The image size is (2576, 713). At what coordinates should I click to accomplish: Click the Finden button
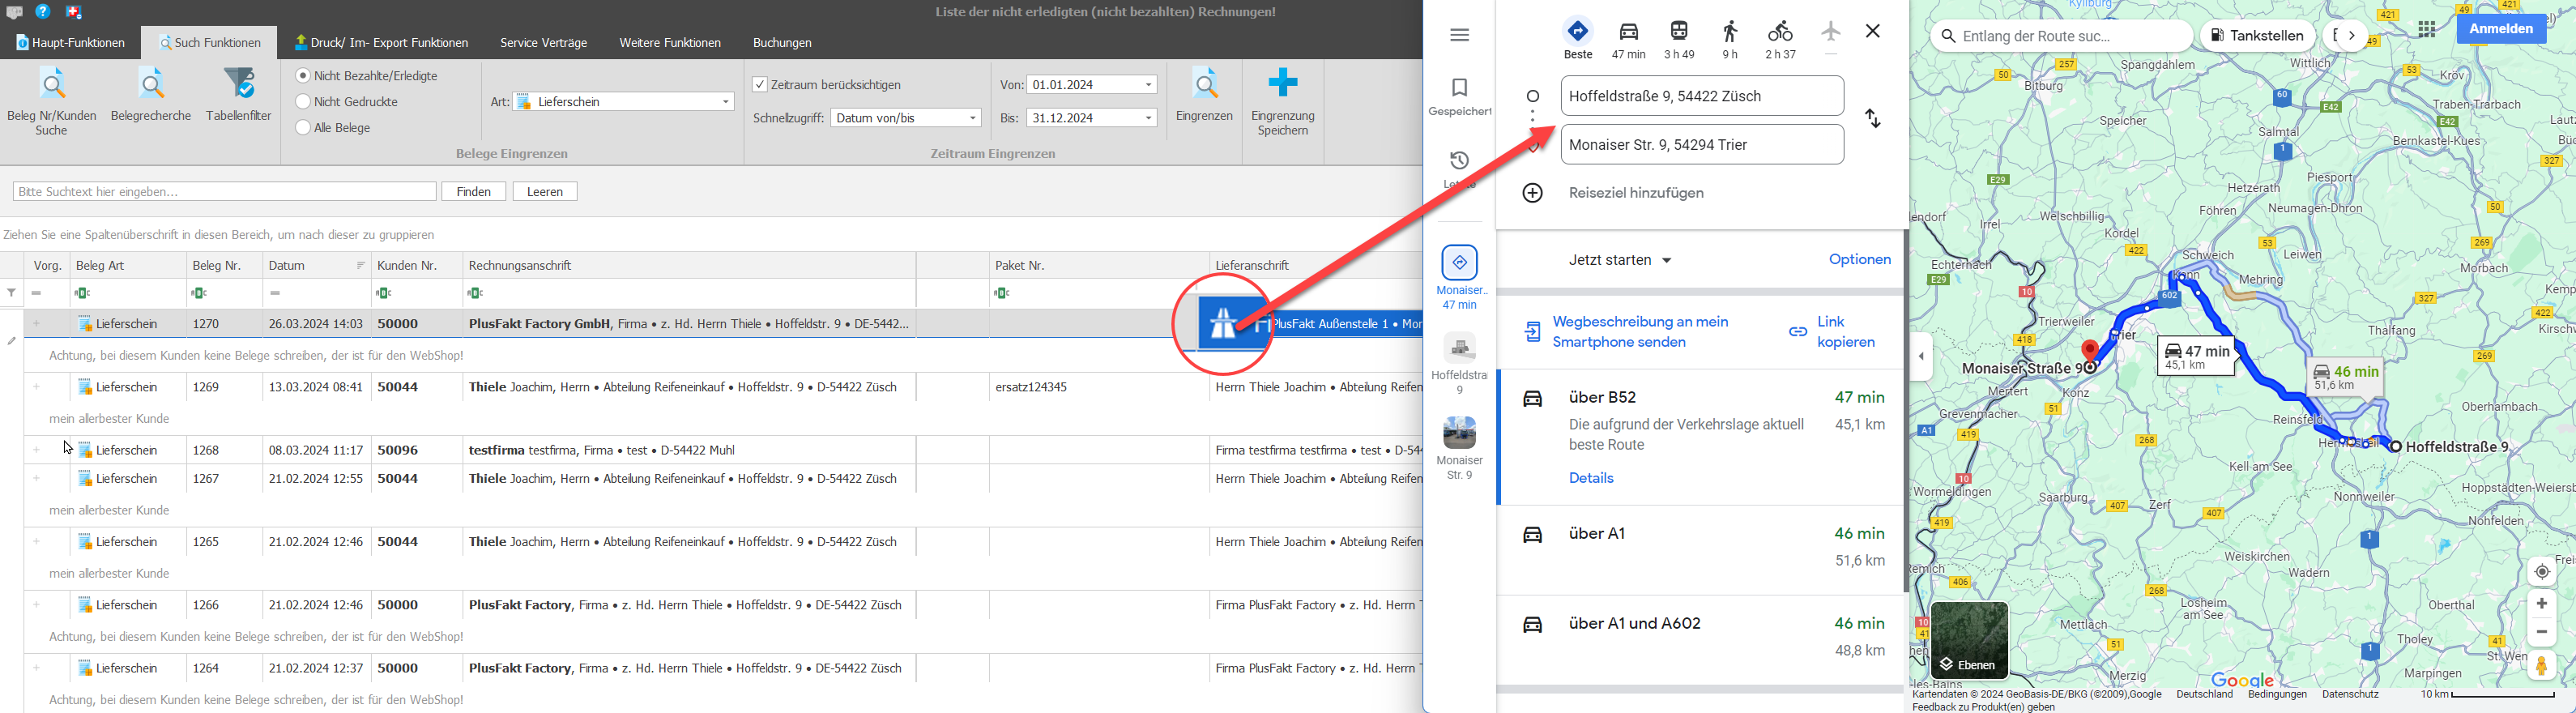coord(473,191)
